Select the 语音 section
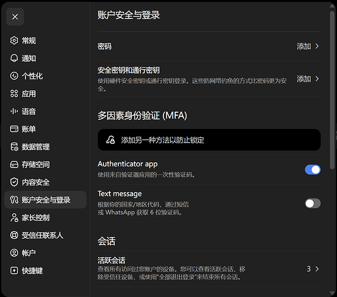 click(x=45, y=111)
